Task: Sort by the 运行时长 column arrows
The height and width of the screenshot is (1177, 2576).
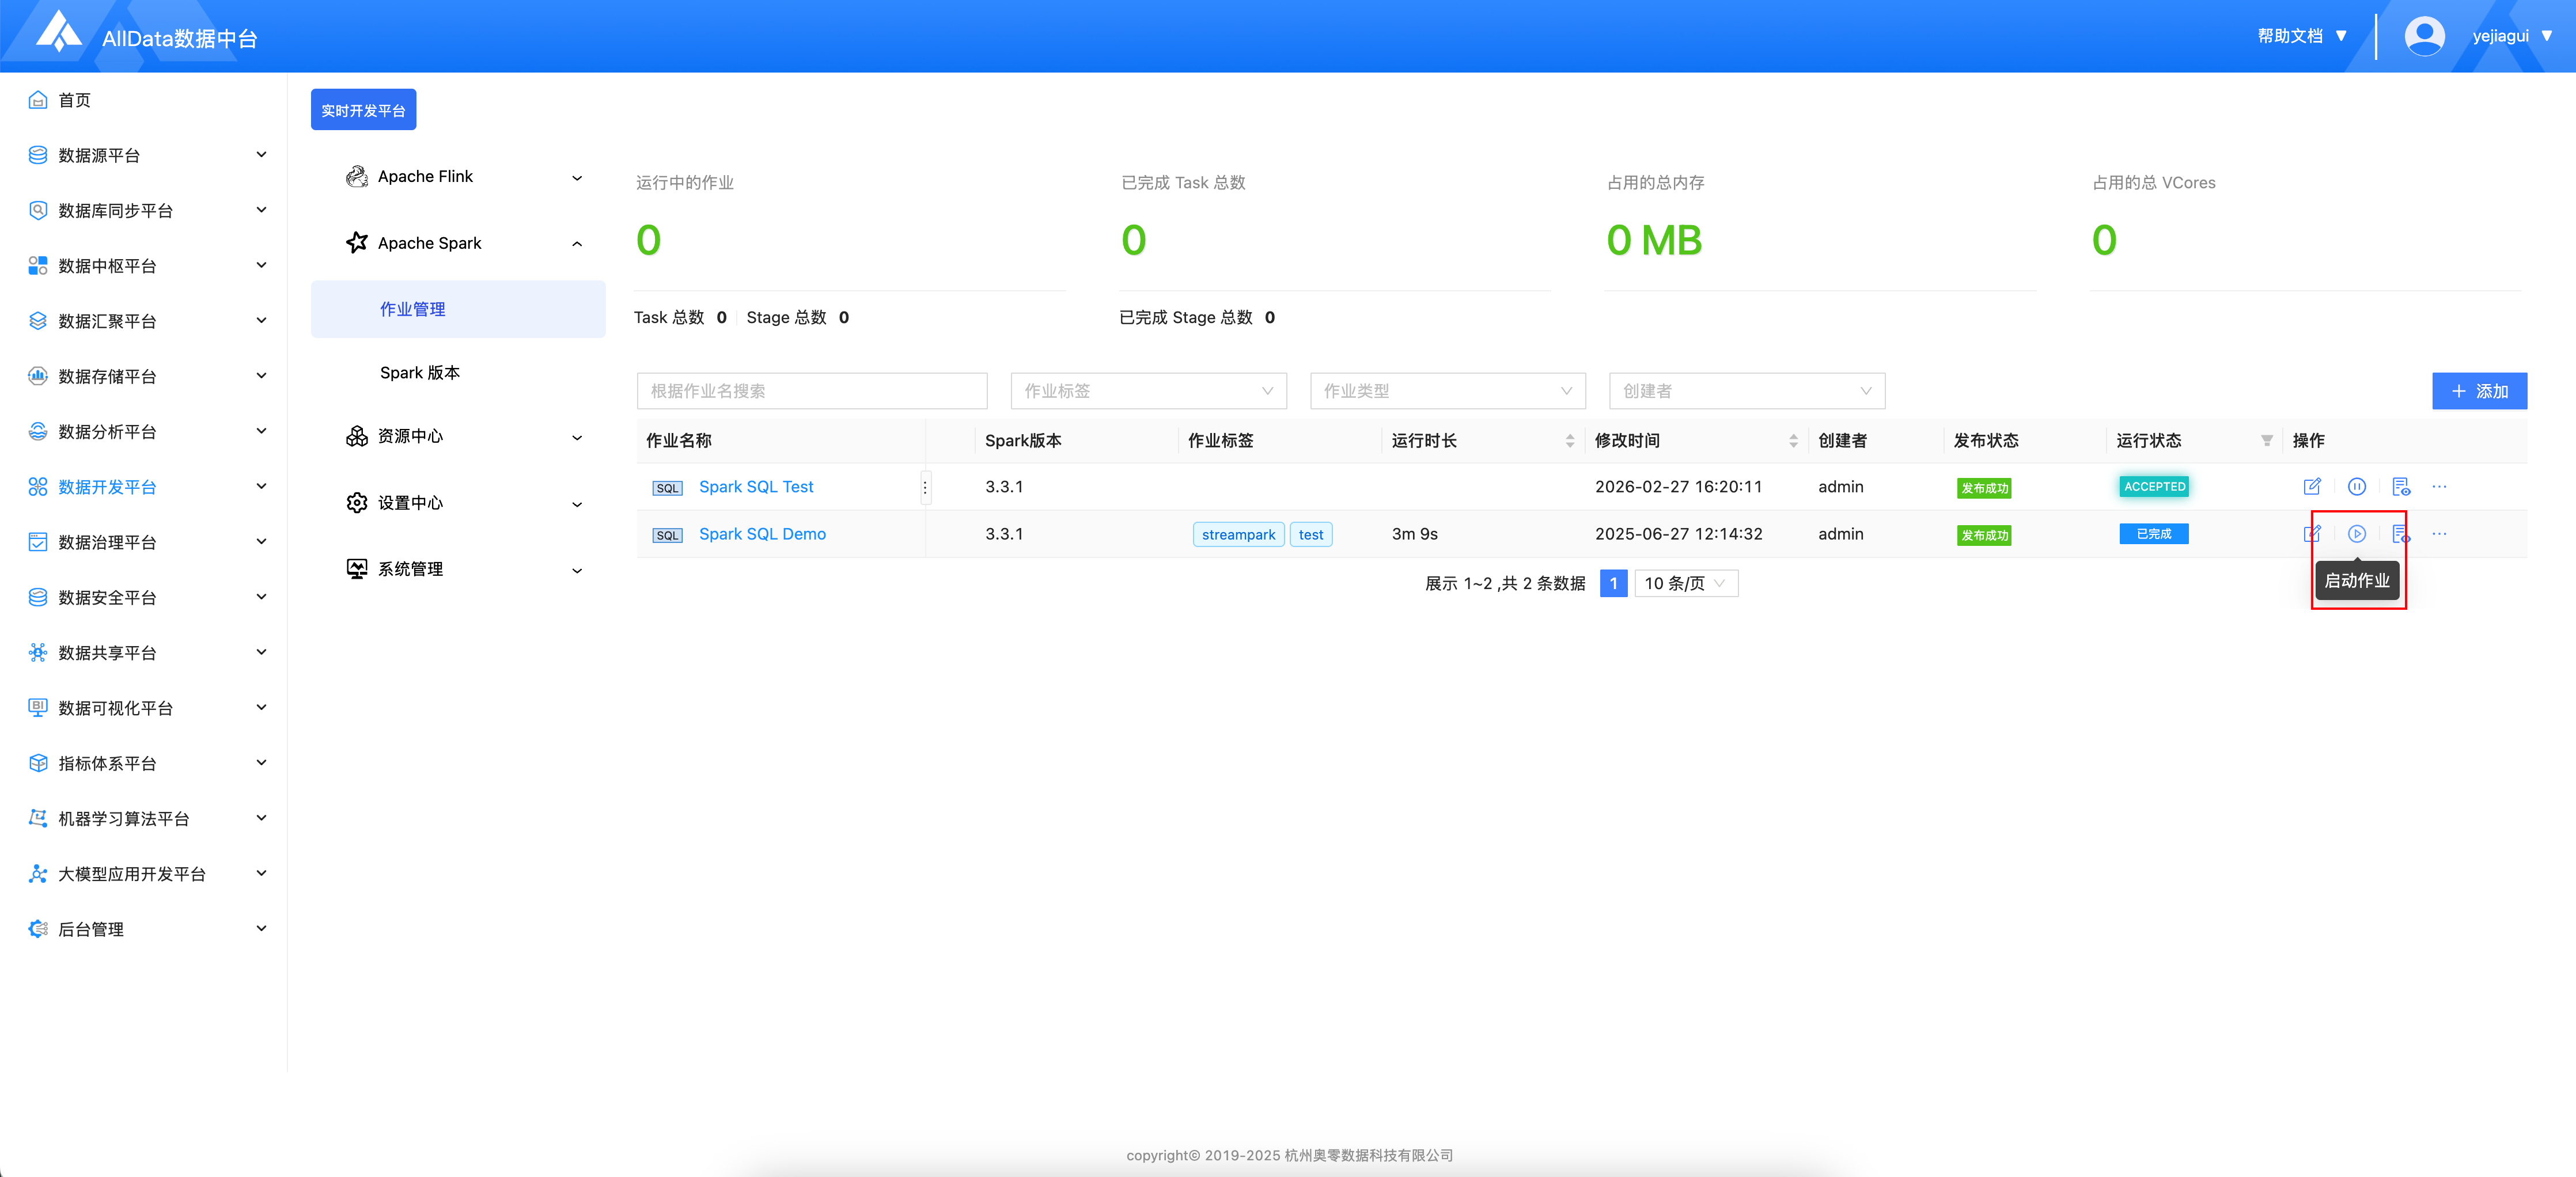Action: point(1569,441)
